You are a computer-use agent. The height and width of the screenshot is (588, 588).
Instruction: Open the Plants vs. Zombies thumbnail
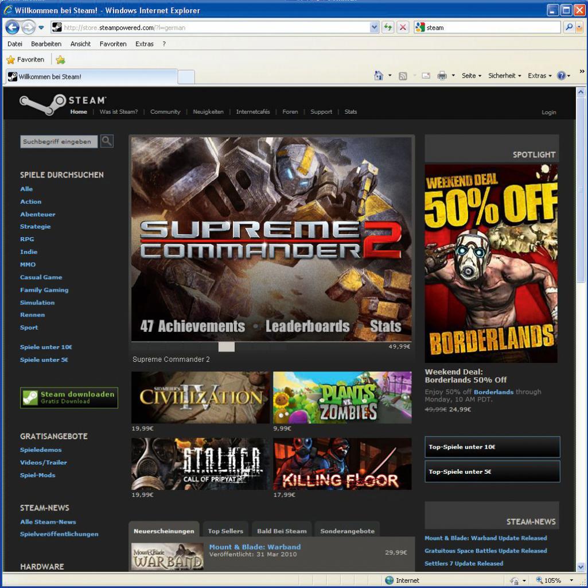pyautogui.click(x=342, y=397)
